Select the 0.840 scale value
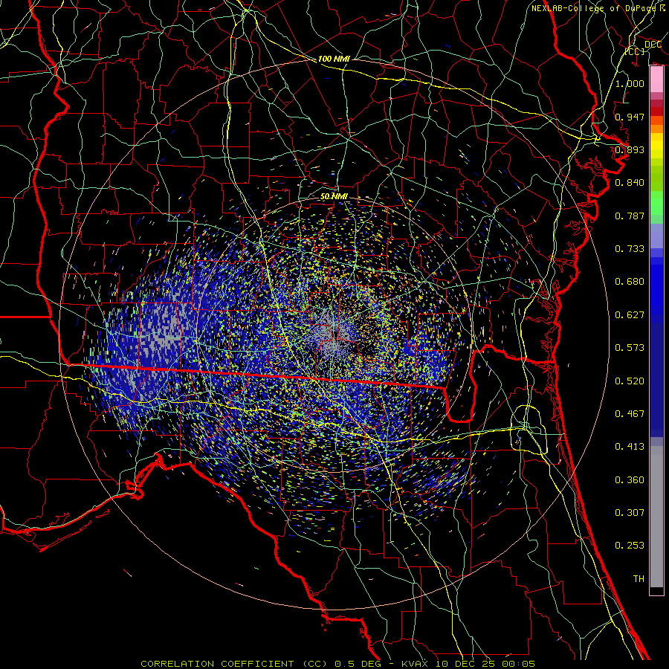The image size is (669, 669). point(630,183)
